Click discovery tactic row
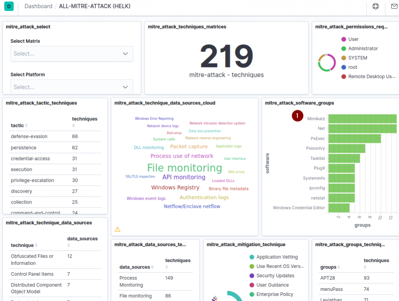Image resolution: width=399 pixels, height=301 pixels. 55,191
